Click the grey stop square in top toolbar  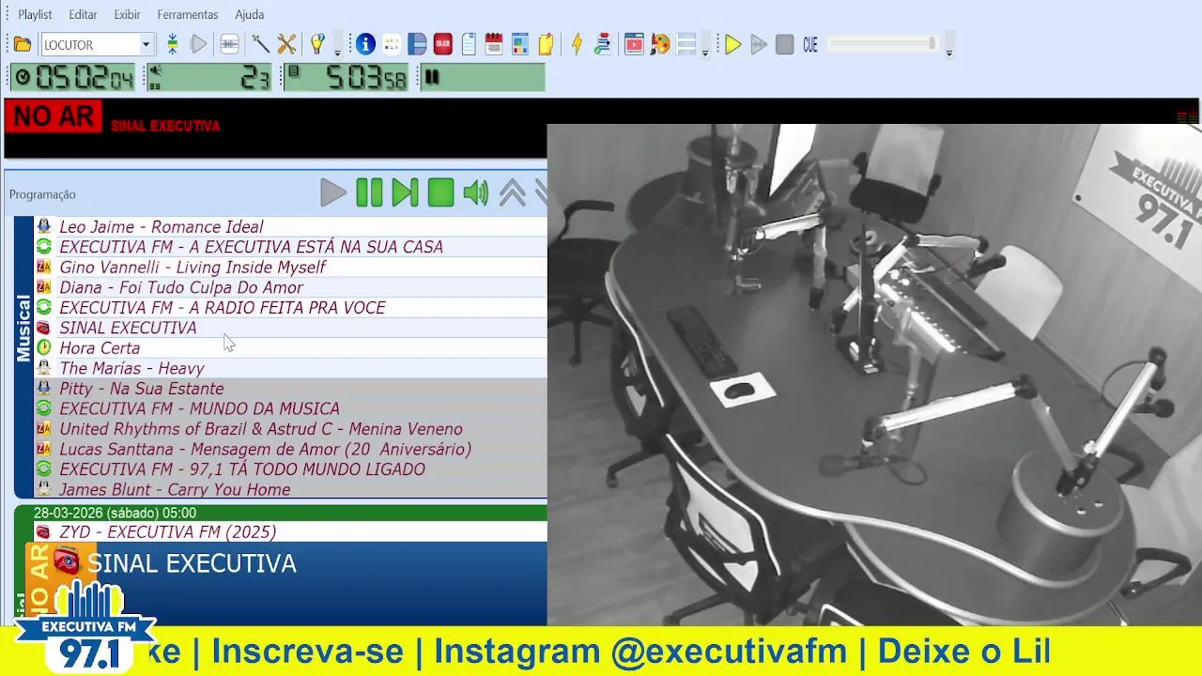coord(785,44)
